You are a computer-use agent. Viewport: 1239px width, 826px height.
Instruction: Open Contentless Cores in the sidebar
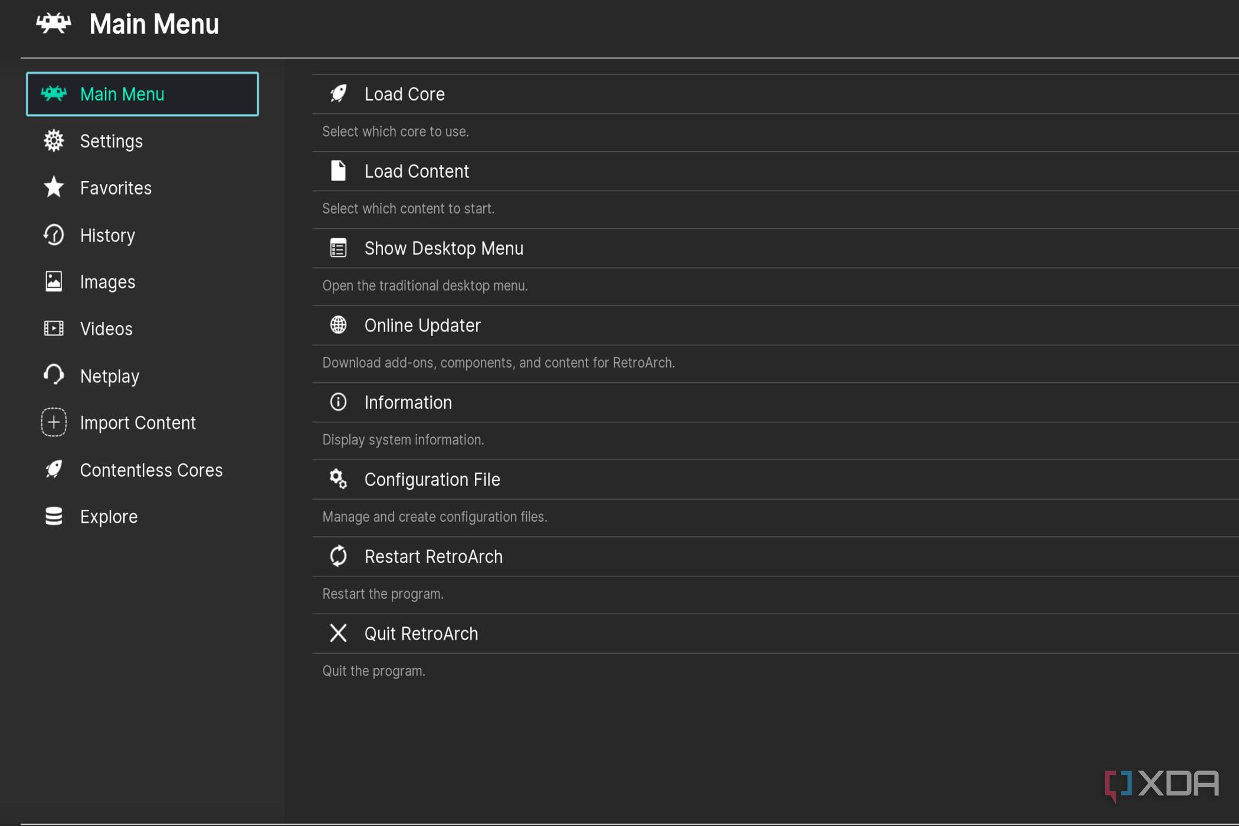pos(142,470)
